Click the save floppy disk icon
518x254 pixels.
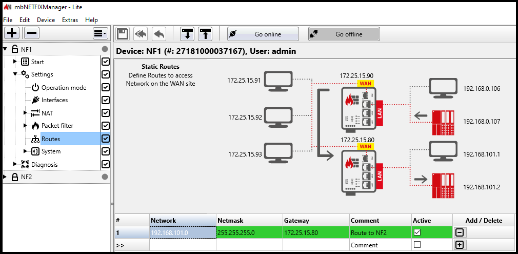coord(123,34)
